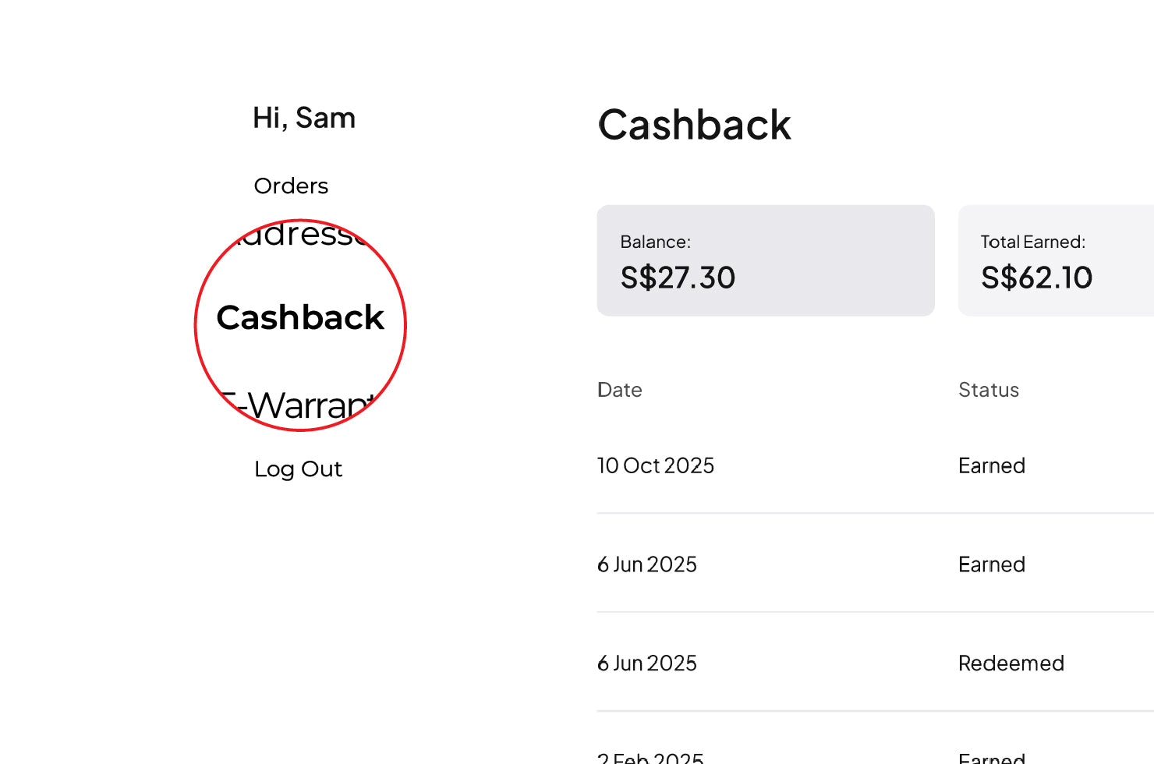The height and width of the screenshot is (764, 1154).
Task: Click the Date column header
Action: click(x=619, y=390)
